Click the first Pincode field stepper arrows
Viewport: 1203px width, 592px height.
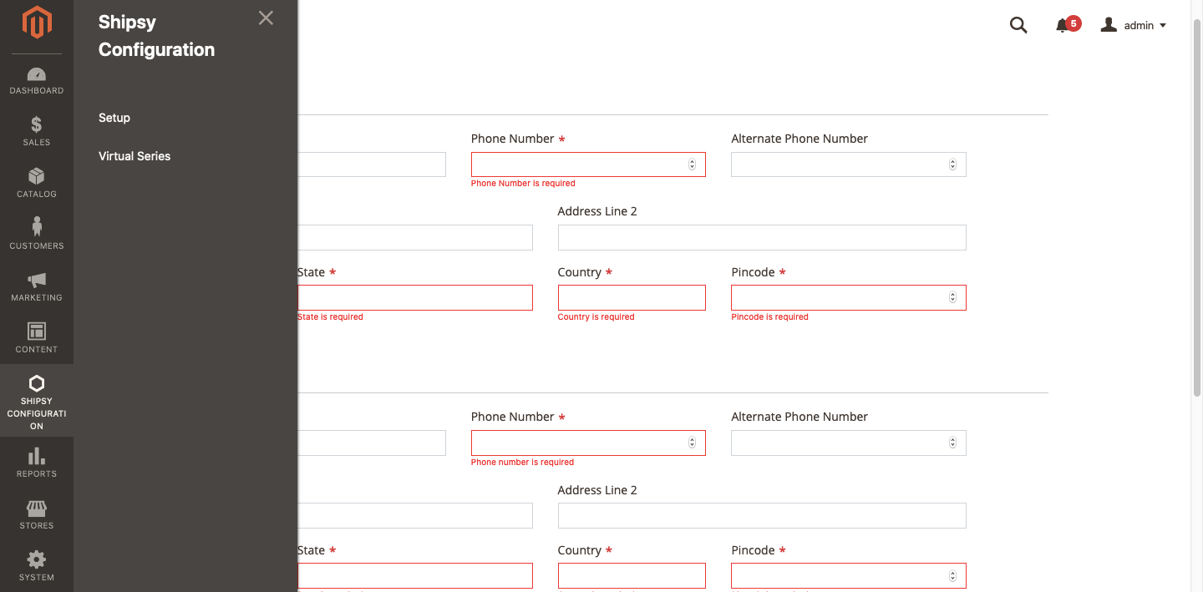952,297
